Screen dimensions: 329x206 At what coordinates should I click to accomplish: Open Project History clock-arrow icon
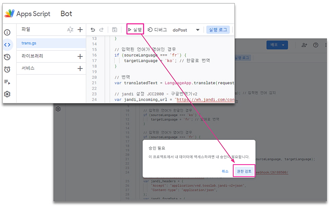pyautogui.click(x=7, y=57)
